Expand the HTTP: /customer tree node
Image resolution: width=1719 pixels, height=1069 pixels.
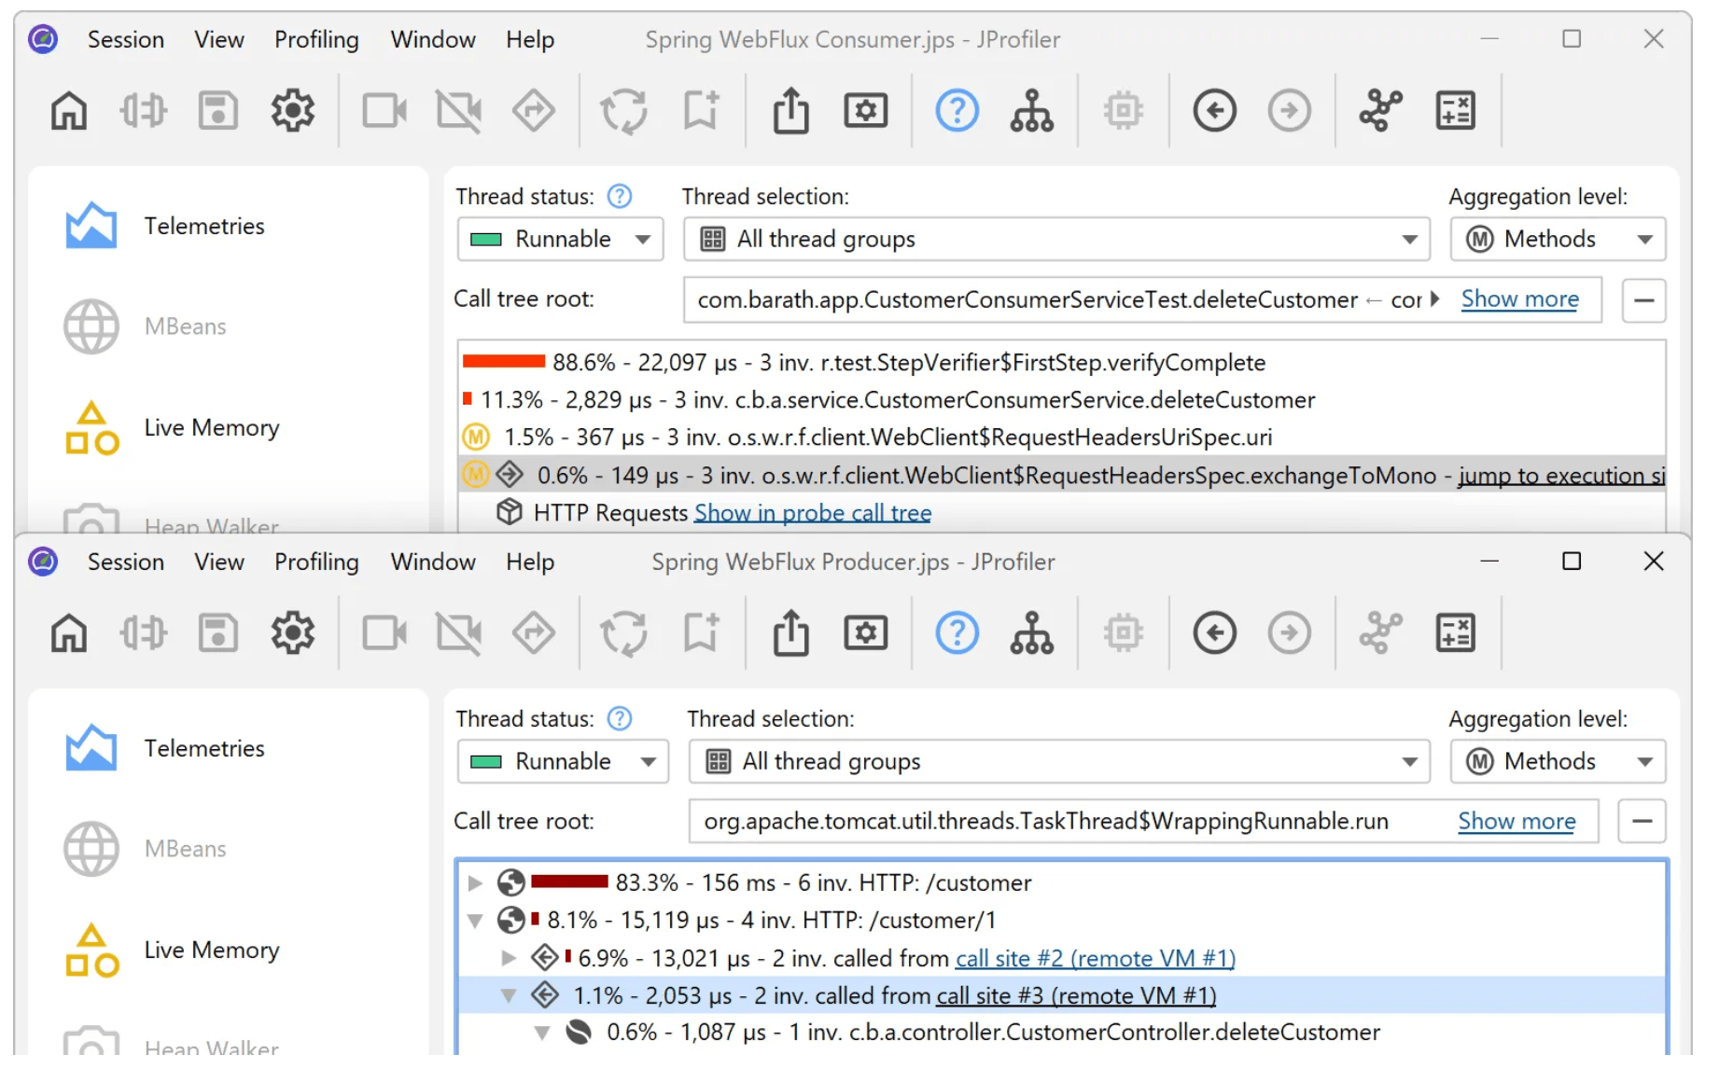pos(475,883)
